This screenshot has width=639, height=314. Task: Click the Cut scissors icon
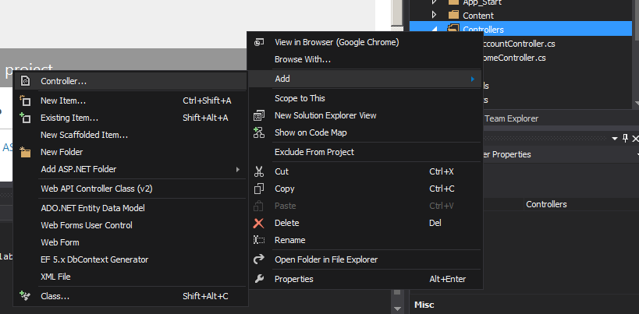coord(260,171)
